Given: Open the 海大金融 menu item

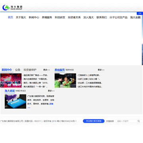Looking at the screenshot, I should 135,17.
